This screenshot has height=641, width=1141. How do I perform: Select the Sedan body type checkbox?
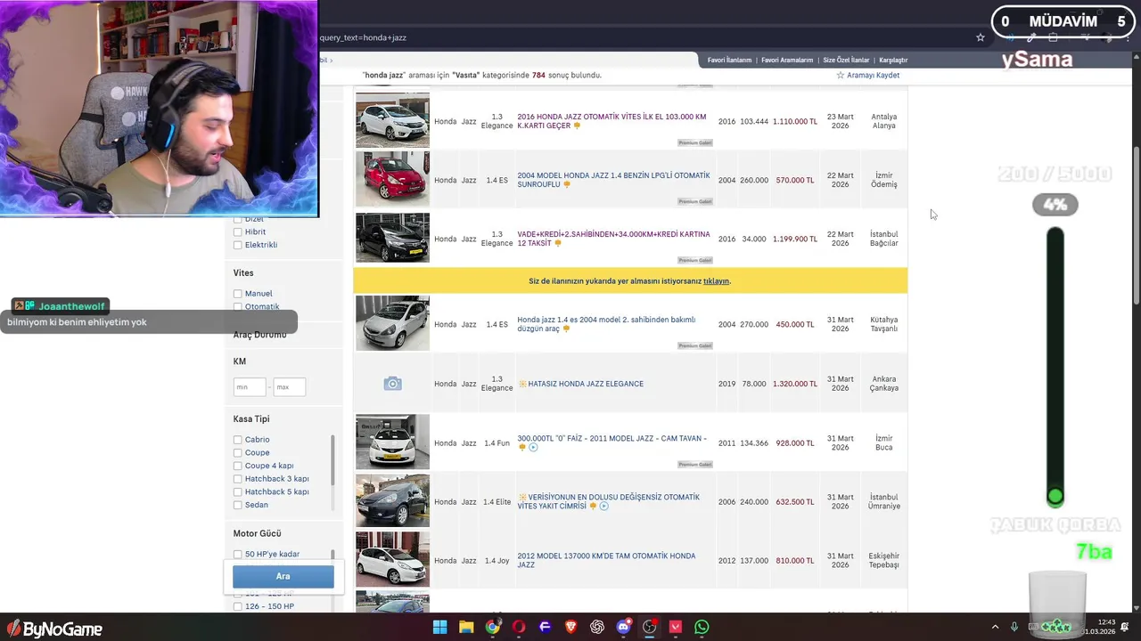(238, 505)
